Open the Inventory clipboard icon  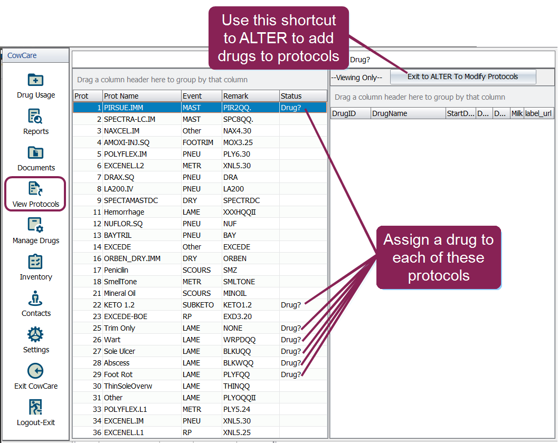coord(35,262)
